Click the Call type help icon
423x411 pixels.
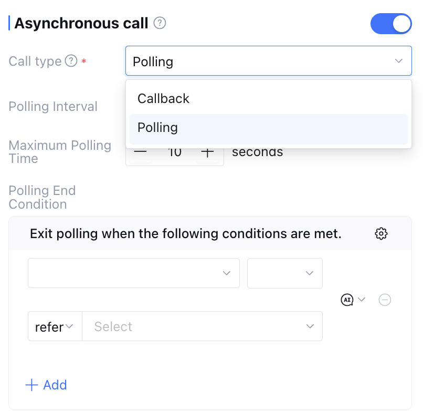click(71, 61)
